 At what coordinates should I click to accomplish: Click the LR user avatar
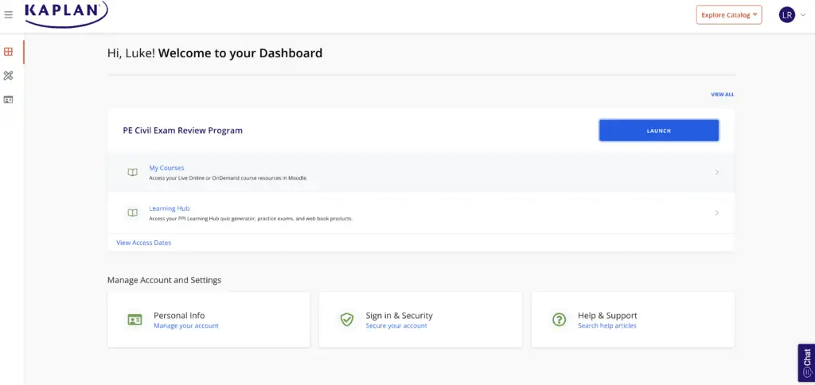pyautogui.click(x=787, y=15)
